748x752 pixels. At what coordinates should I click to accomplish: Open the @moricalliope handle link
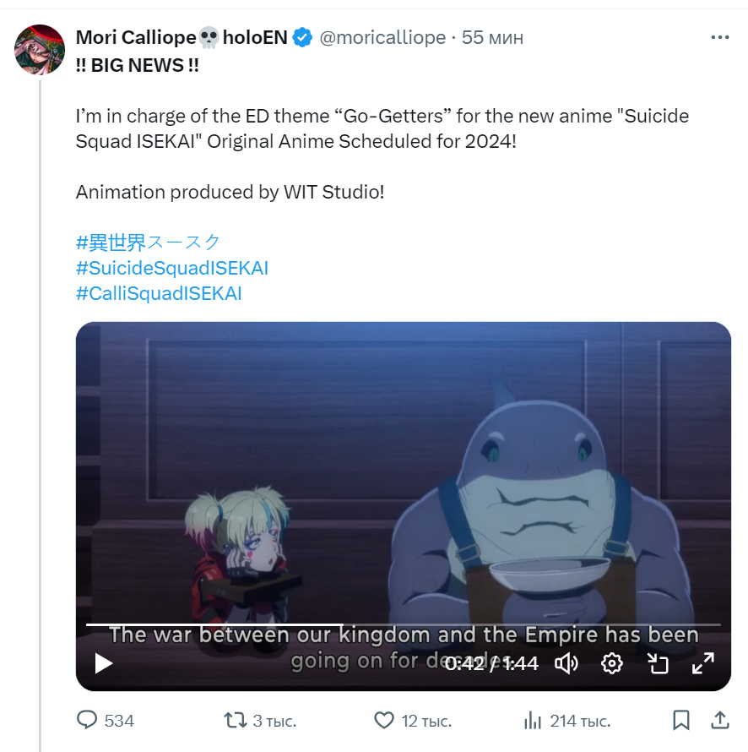[382, 37]
